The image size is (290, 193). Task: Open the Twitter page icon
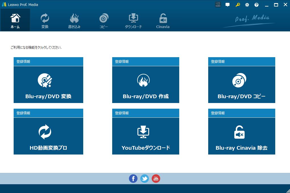(145, 179)
